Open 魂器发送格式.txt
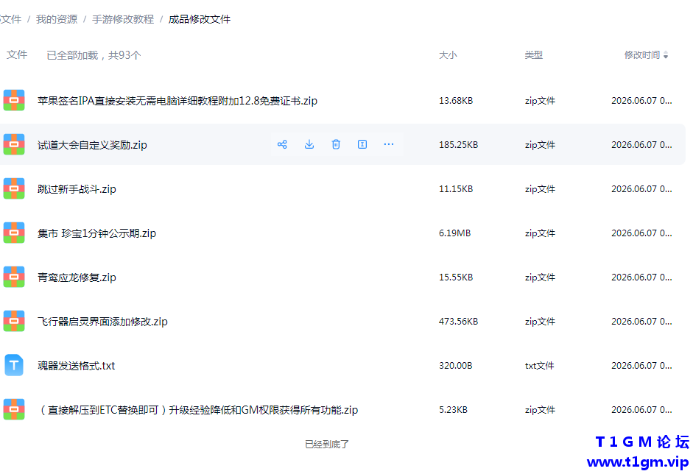The image size is (693, 474). pyautogui.click(x=76, y=366)
